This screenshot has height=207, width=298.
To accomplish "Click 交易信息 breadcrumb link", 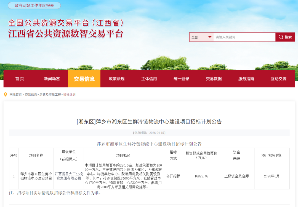I will [31, 95].
